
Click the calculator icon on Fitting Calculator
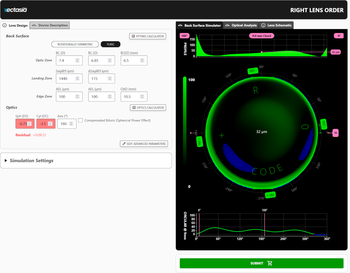[133, 36]
